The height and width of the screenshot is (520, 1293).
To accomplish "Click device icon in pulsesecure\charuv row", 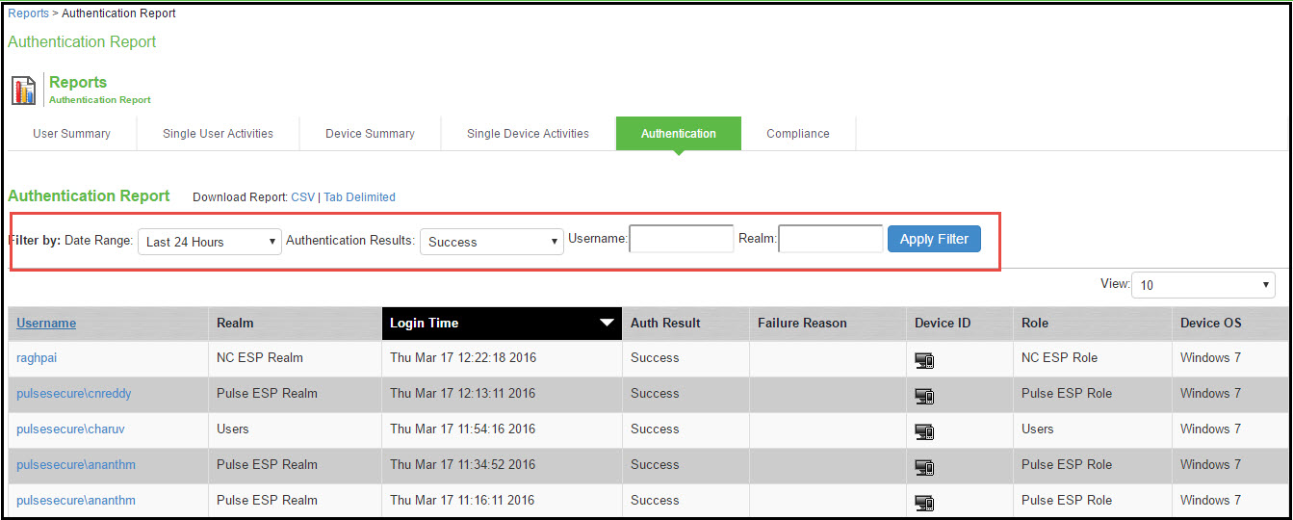I will point(924,431).
